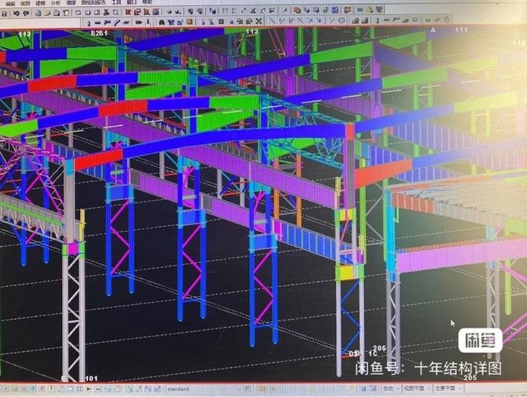
Task: Click the grid label 101 in model view
Action: coord(91,379)
